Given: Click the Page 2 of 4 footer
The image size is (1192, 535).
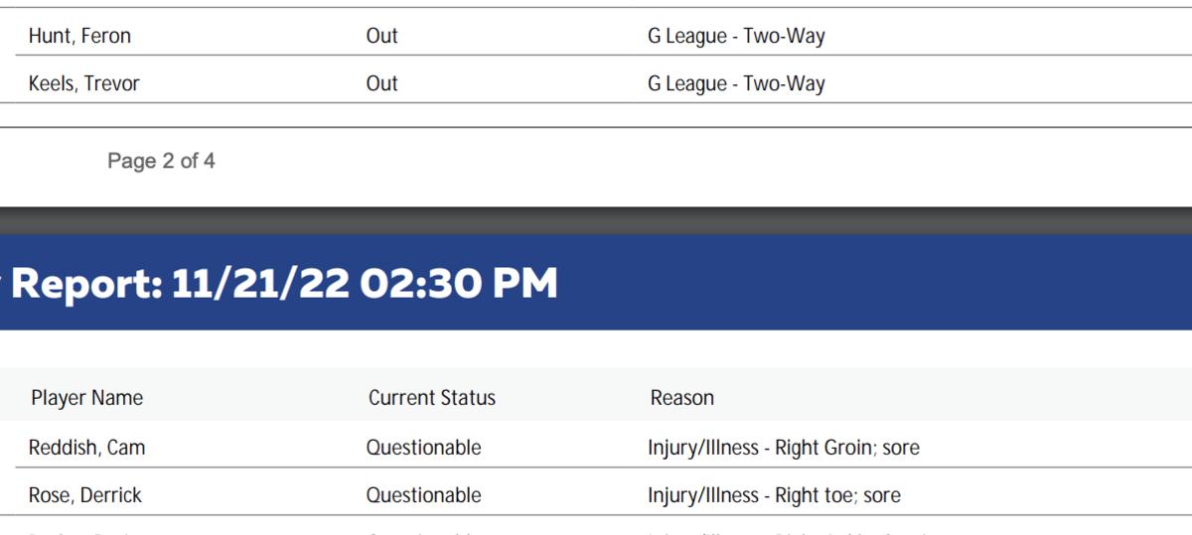Looking at the screenshot, I should point(161,161).
